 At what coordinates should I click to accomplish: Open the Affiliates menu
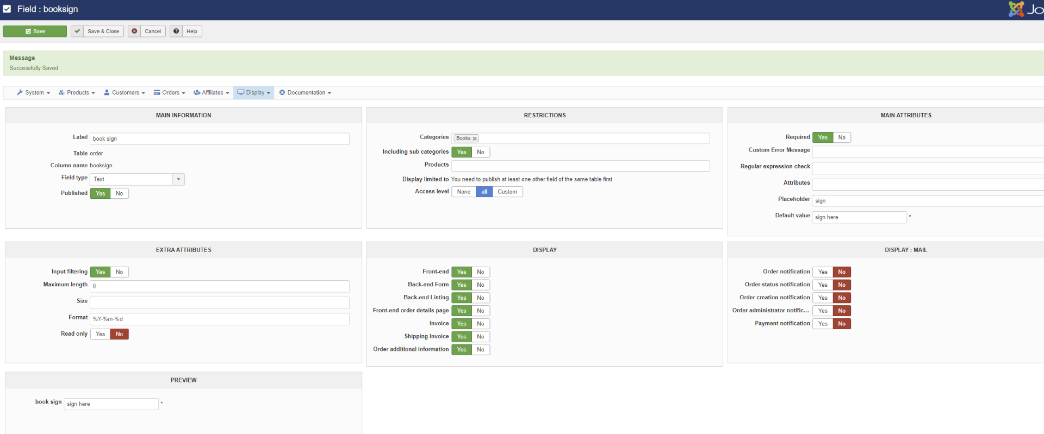[212, 93]
